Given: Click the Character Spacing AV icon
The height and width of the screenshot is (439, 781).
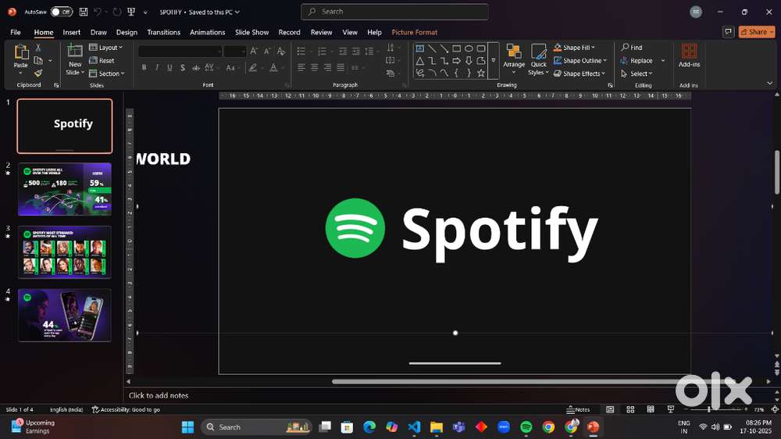Looking at the screenshot, I should [209, 67].
